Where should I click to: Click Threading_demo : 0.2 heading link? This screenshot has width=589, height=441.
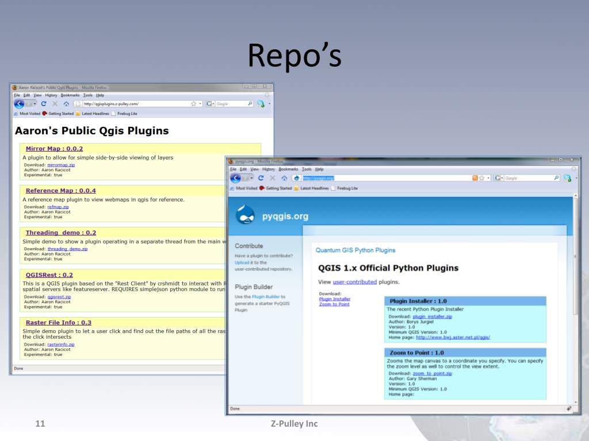(61, 233)
